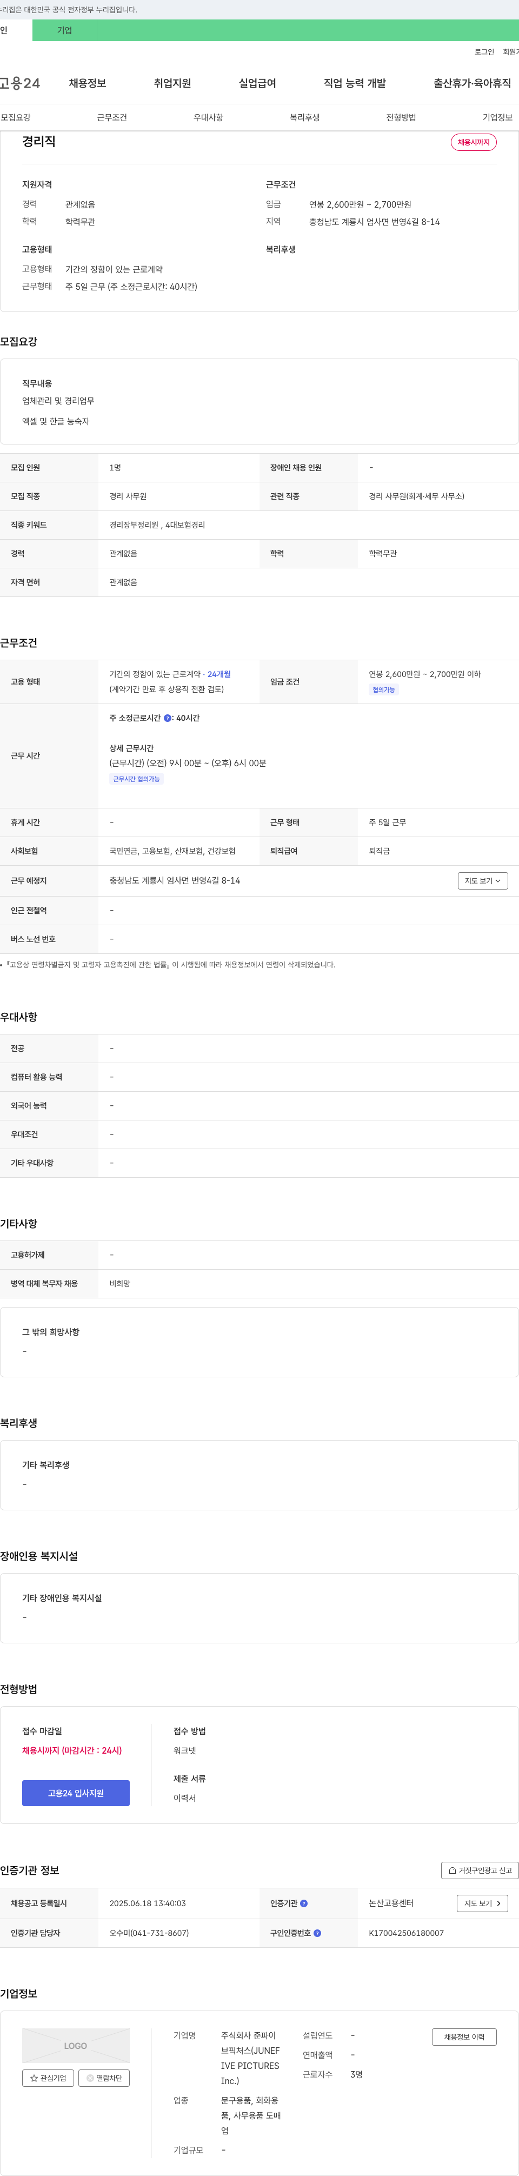Click the company name 주식회사 준파이브픽처스
Image resolution: width=519 pixels, height=2176 pixels.
coord(251,2058)
